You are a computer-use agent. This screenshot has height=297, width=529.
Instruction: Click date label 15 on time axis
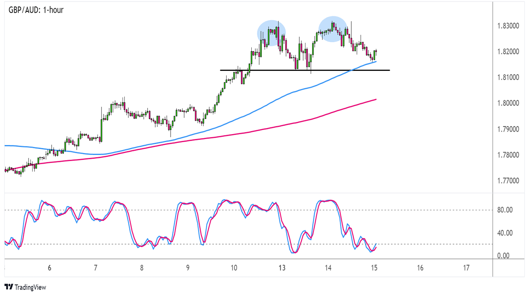374,268
